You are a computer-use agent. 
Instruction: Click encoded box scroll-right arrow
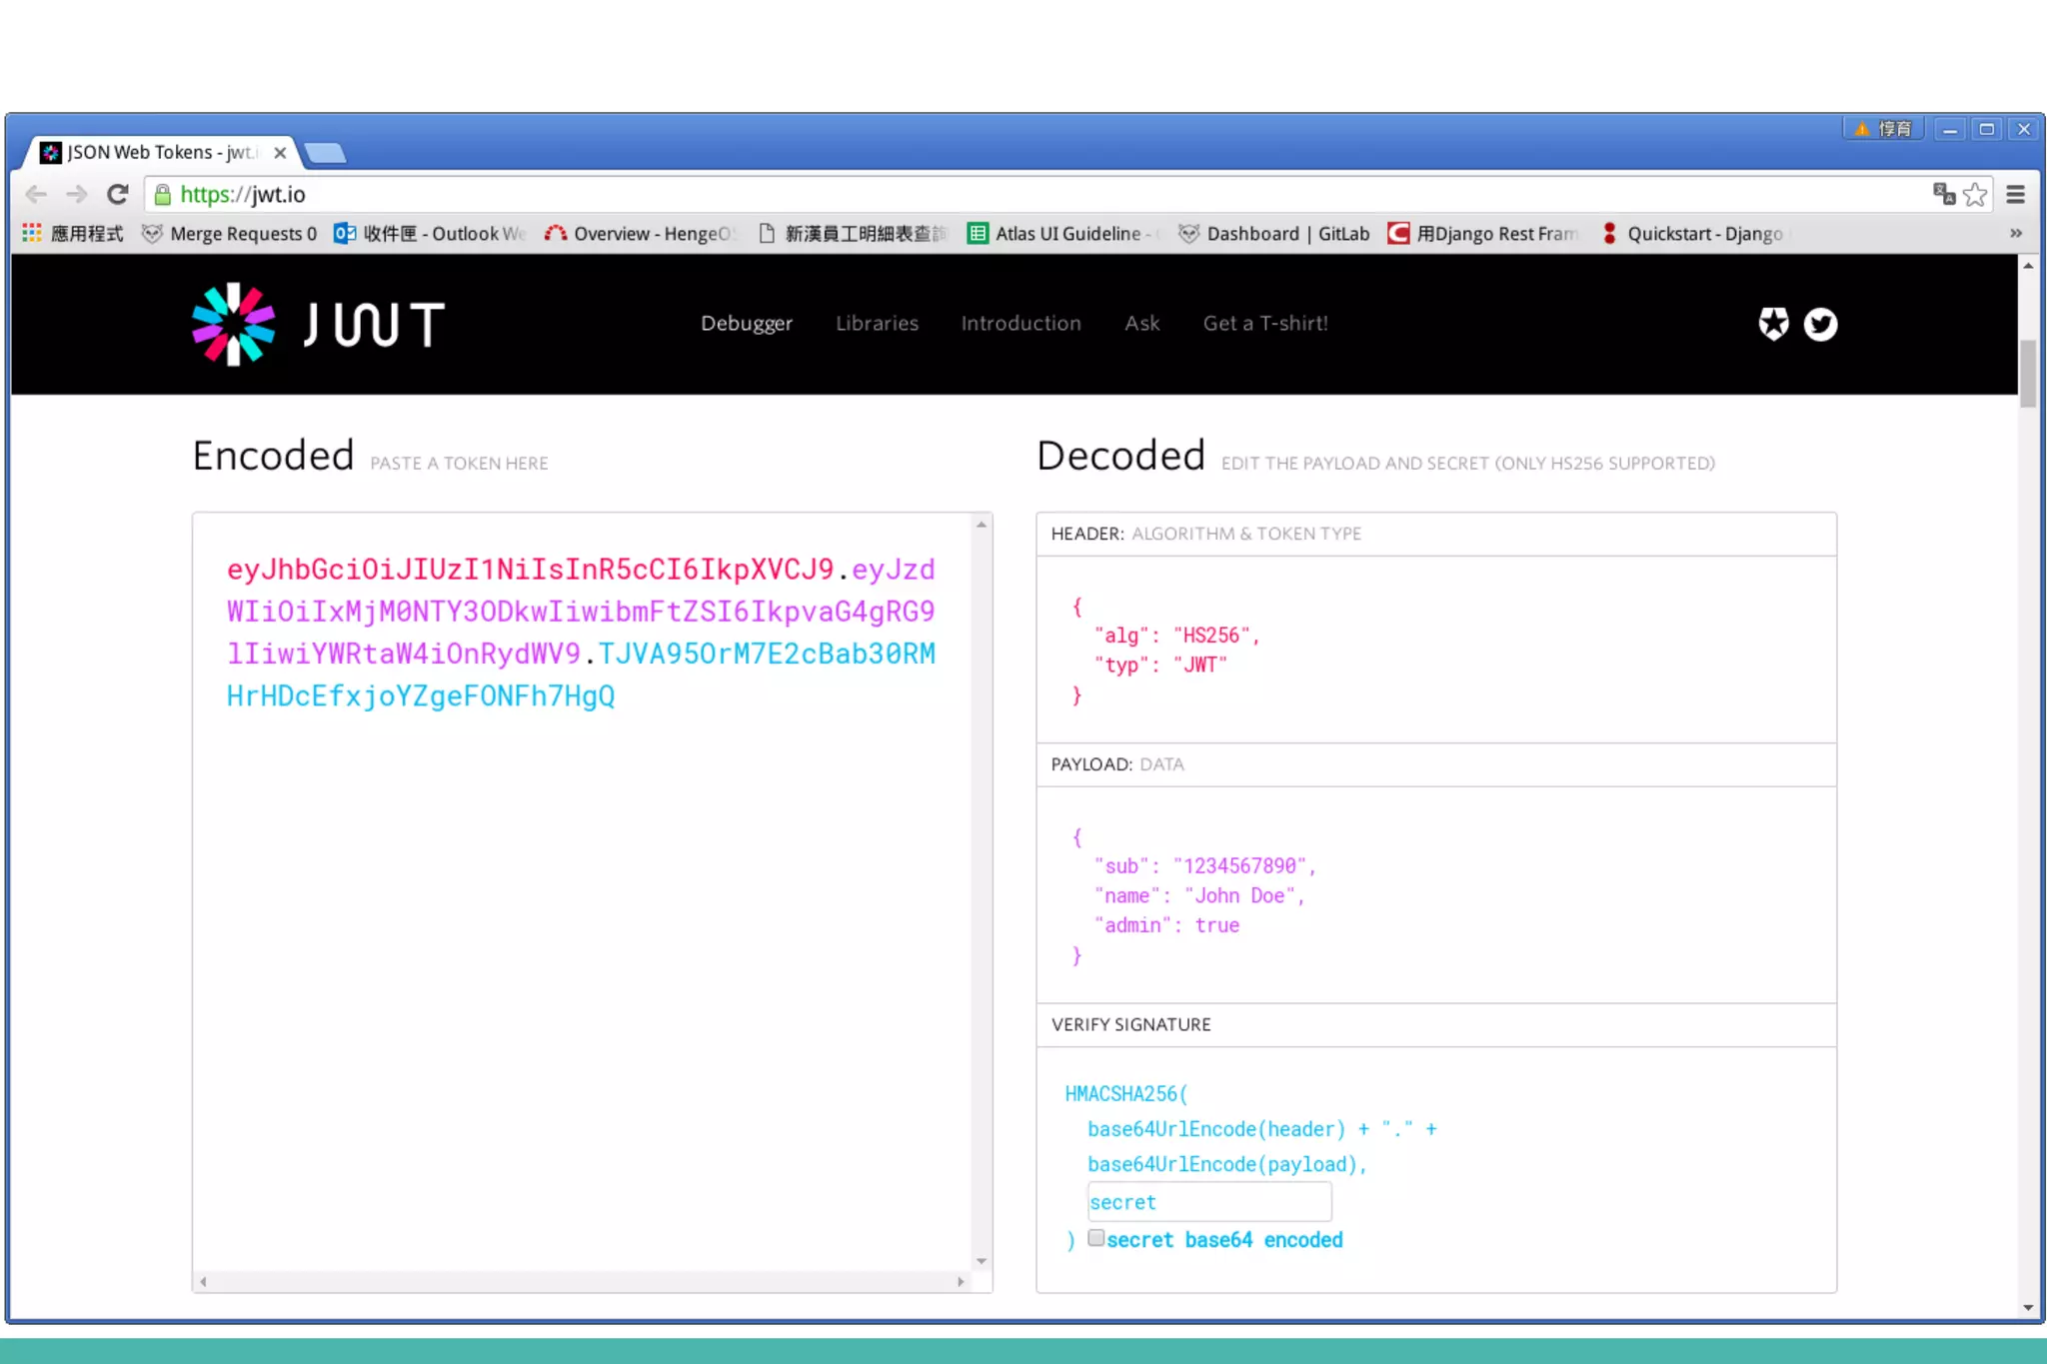click(961, 1281)
